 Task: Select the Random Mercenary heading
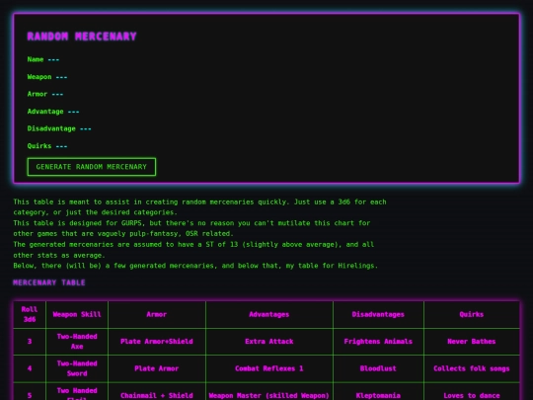[82, 37]
